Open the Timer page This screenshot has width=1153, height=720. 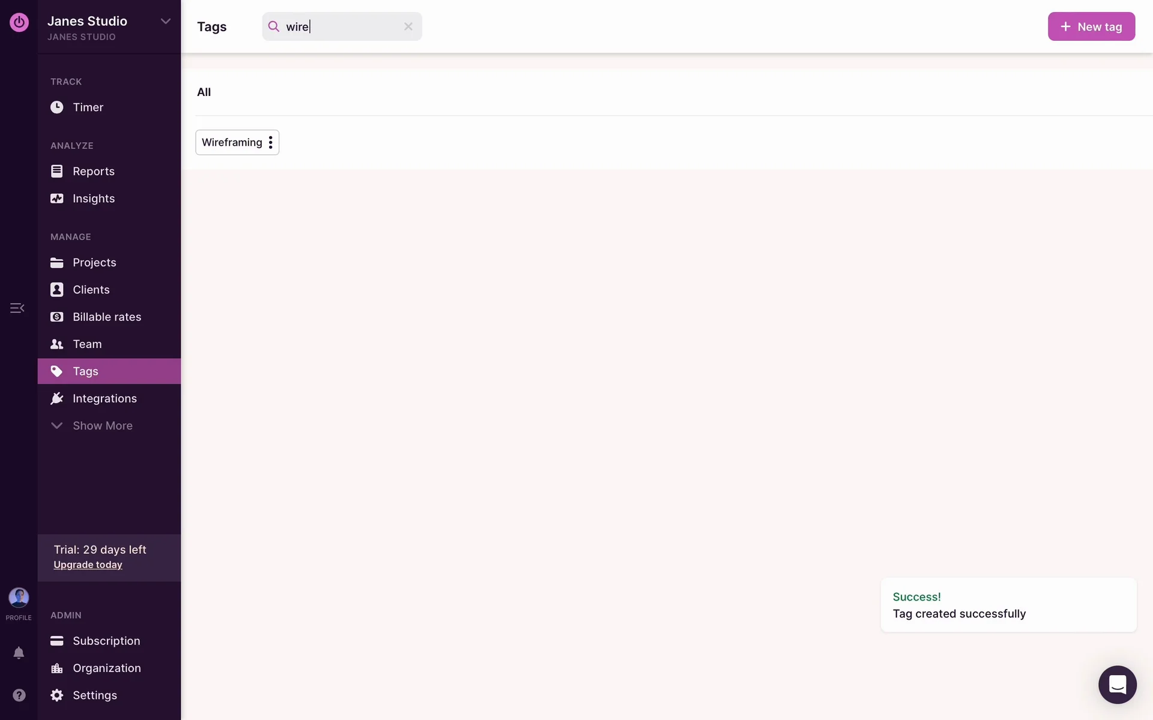88,107
